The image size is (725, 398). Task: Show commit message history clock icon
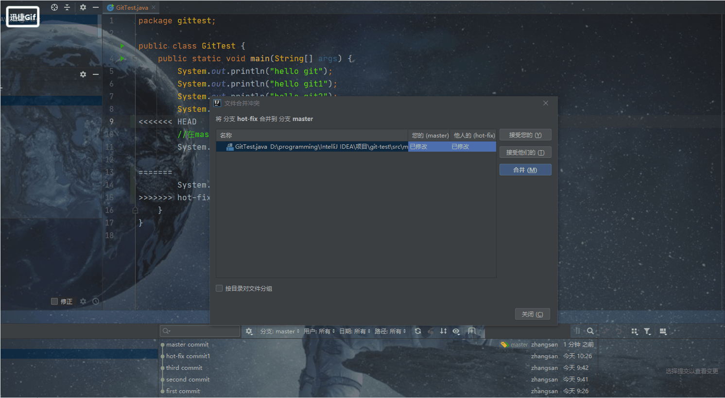click(96, 301)
